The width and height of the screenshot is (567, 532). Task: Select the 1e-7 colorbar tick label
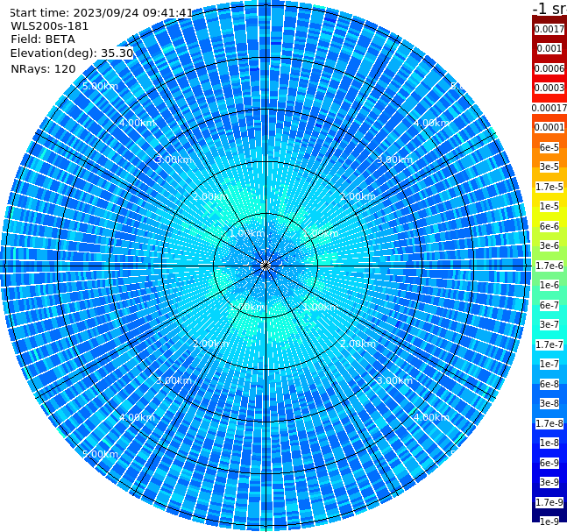549,364
